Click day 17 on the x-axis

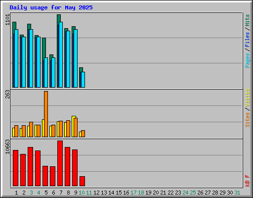133,193
